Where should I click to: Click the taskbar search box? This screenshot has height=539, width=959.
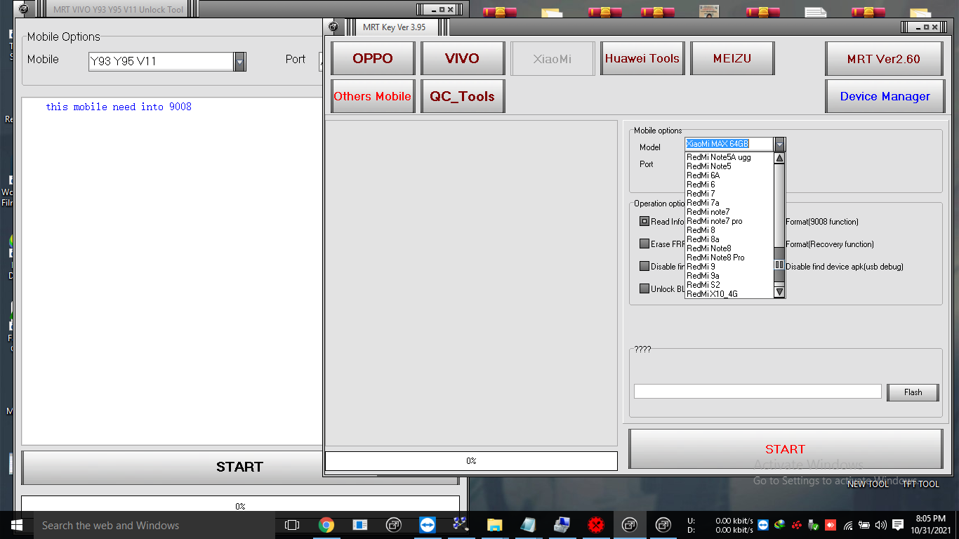[154, 525]
